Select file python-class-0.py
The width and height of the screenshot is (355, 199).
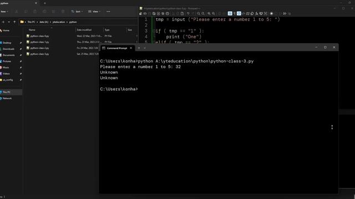[x=38, y=36]
